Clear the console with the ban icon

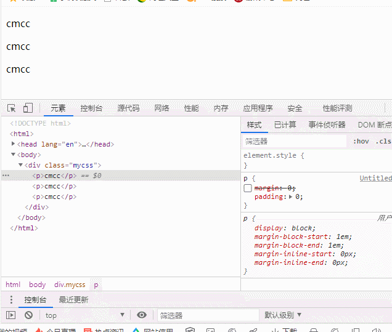29,315
